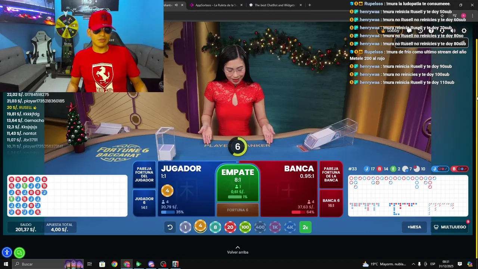Select the green 100 chip

tap(245, 227)
